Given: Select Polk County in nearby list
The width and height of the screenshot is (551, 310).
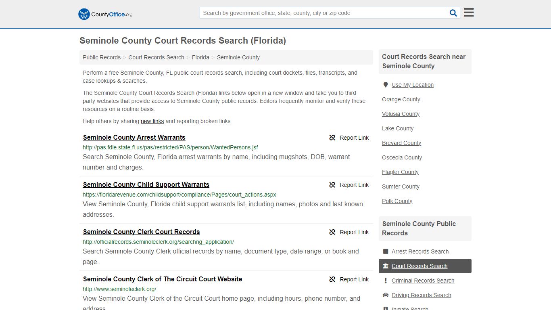Looking at the screenshot, I should pos(397,201).
